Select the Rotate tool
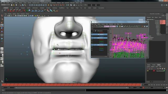168x94 pixels. [2, 28]
